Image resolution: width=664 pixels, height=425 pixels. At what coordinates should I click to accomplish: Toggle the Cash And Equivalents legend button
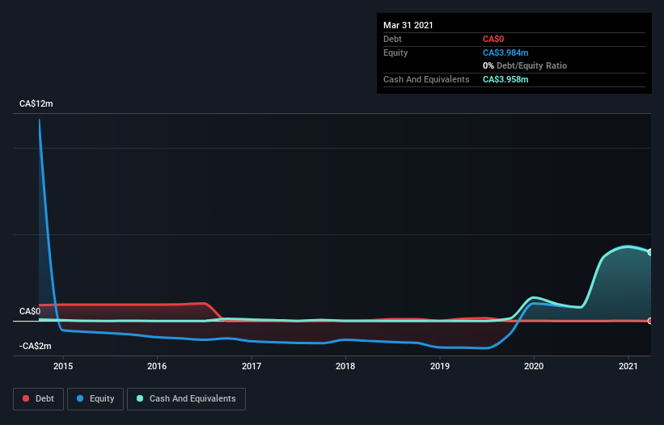click(x=186, y=399)
